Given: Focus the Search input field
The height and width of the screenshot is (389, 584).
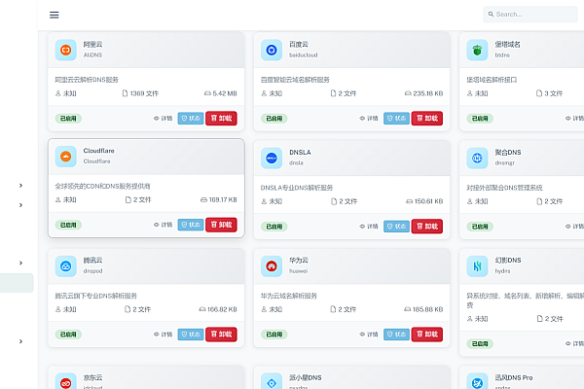Looking at the screenshot, I should coord(530,15).
